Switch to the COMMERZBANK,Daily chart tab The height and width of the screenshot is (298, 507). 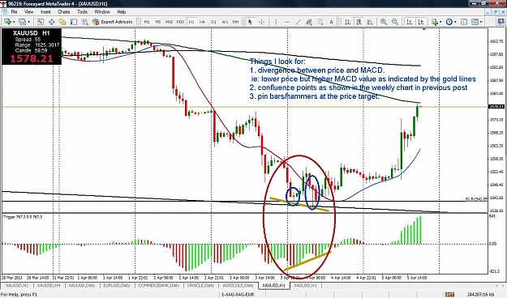click(x=159, y=285)
